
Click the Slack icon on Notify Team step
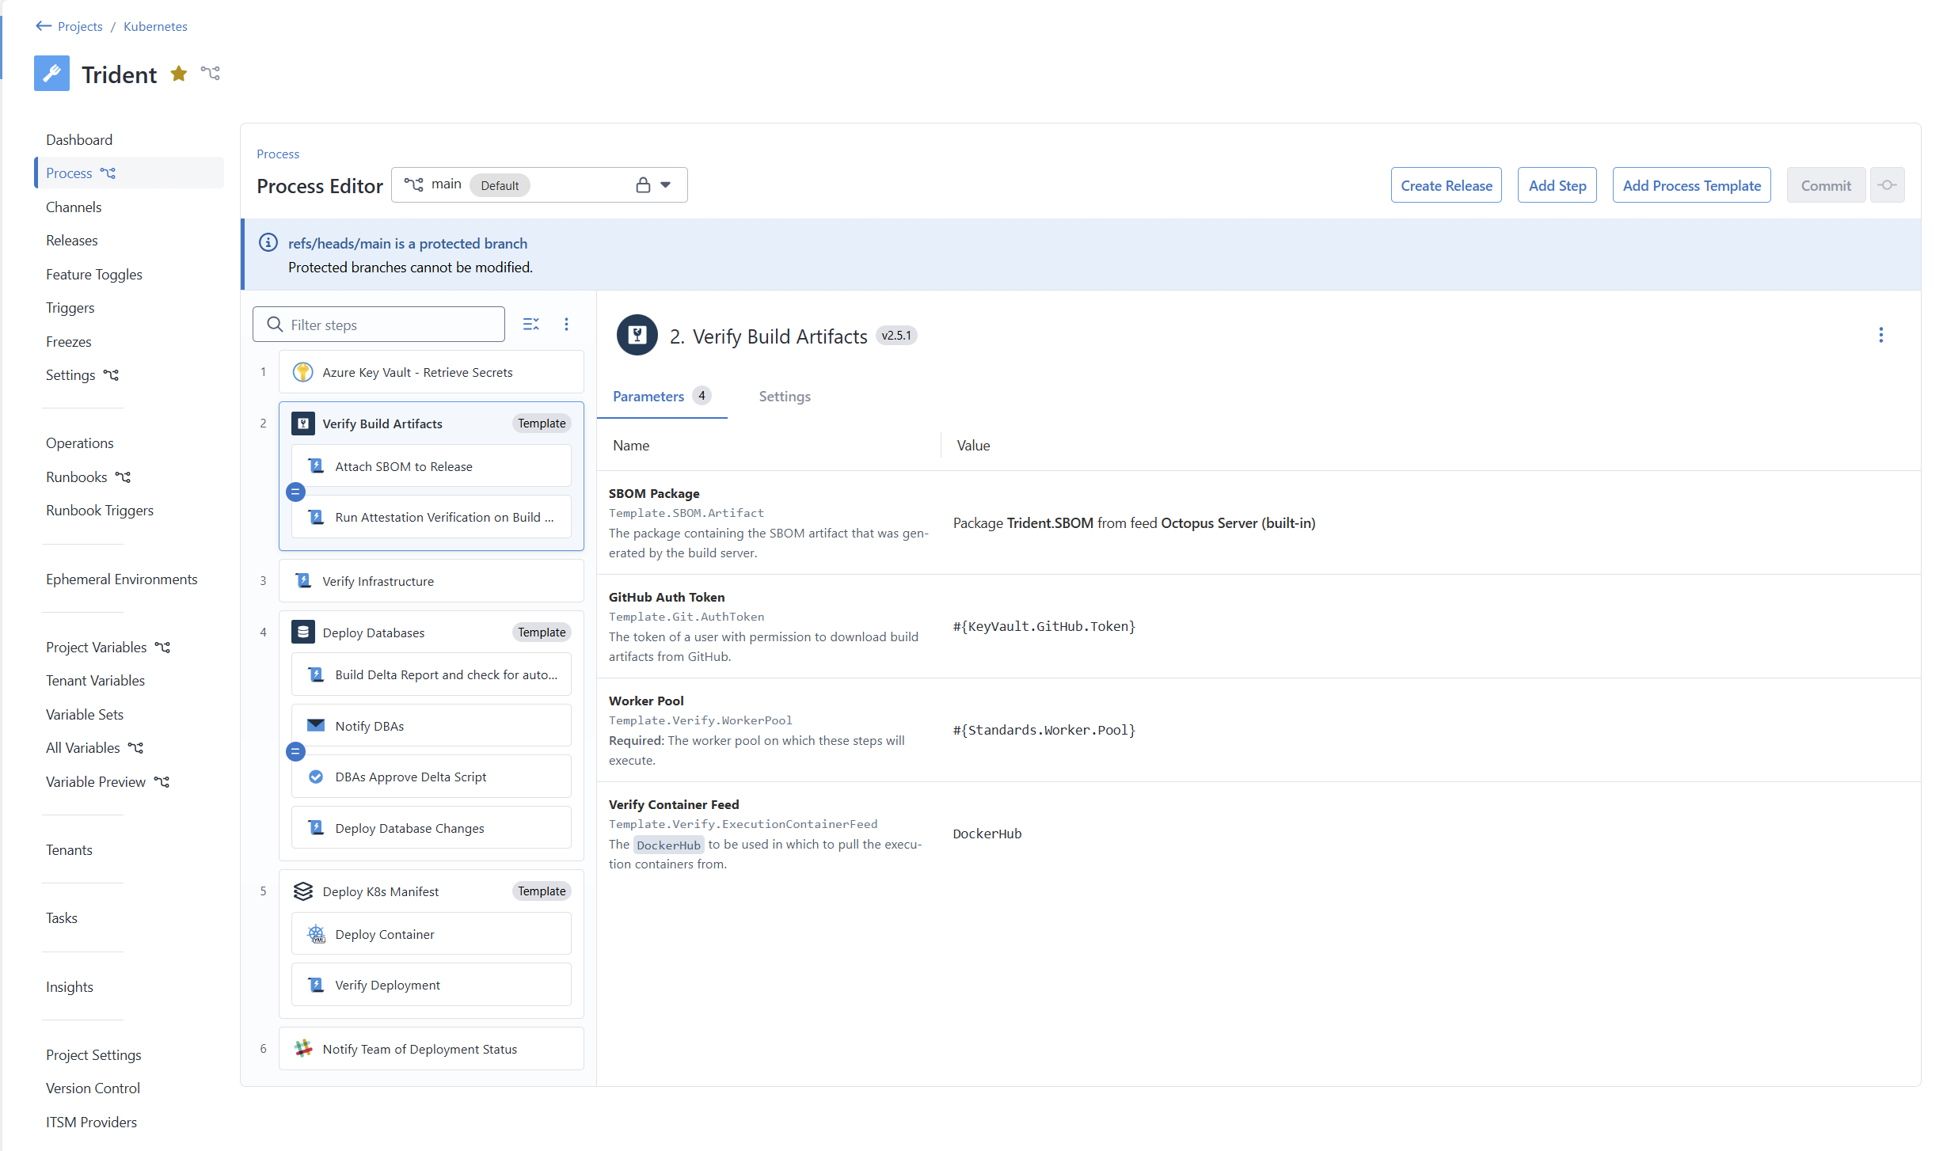303,1048
